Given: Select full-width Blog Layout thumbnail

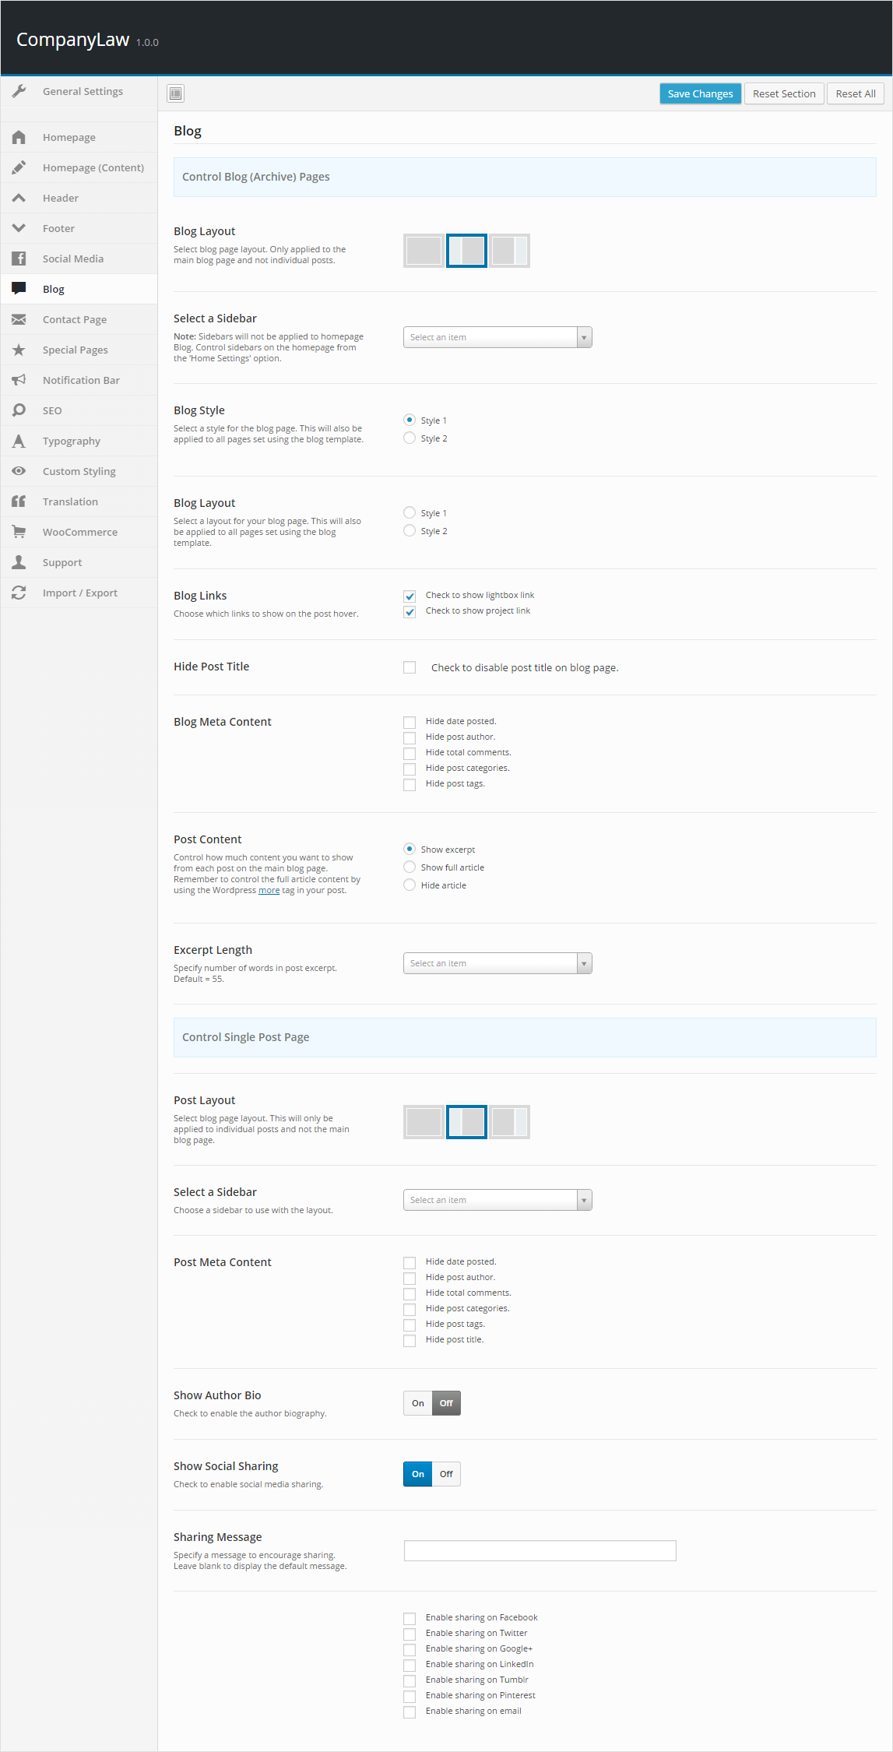Looking at the screenshot, I should click(x=424, y=251).
